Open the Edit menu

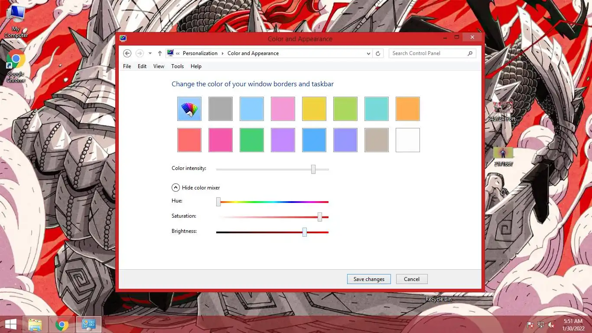[142, 66]
